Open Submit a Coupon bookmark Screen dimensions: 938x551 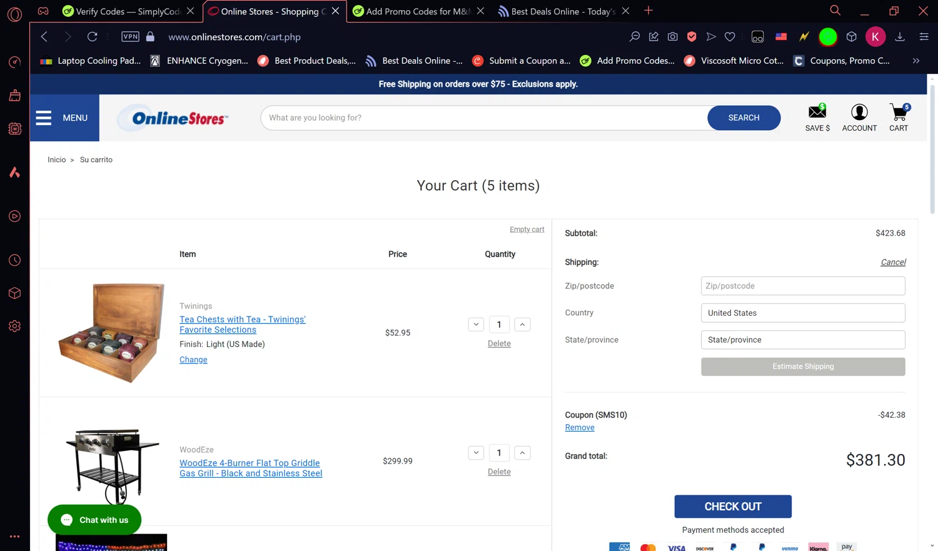[x=522, y=61]
